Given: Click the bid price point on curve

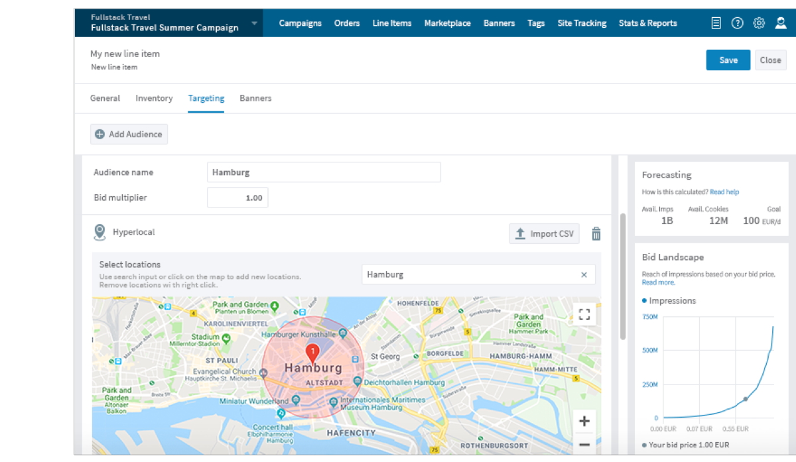Looking at the screenshot, I should pos(746,399).
